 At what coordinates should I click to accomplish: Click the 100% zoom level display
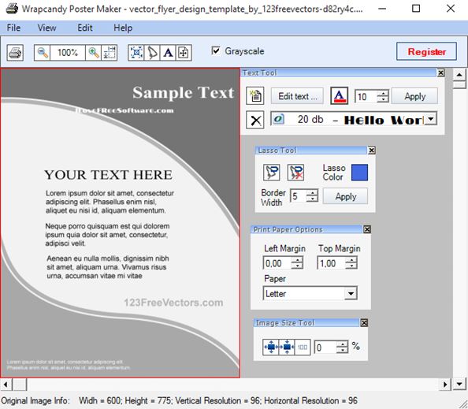[68, 53]
